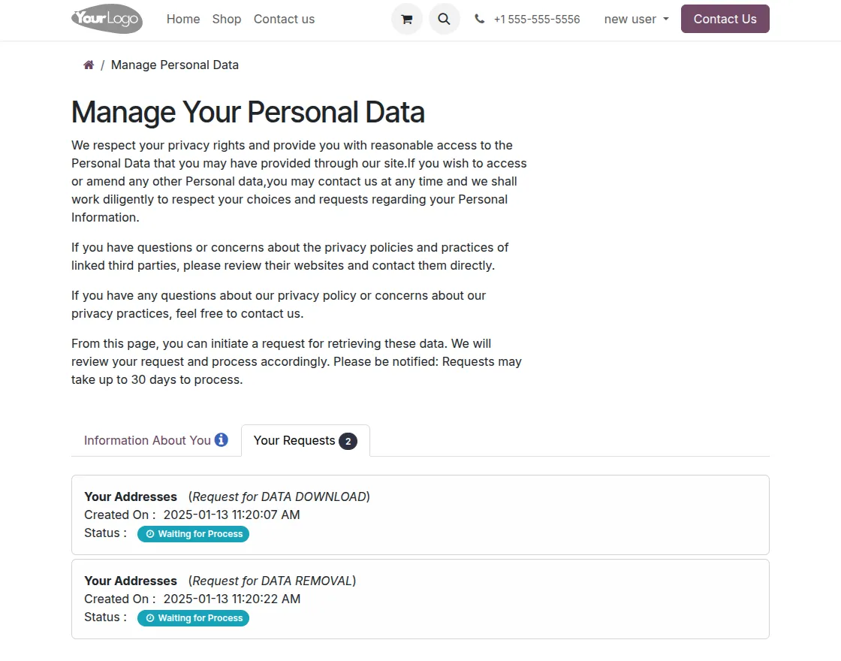
Task: Open the Home menu item
Action: 183,20
